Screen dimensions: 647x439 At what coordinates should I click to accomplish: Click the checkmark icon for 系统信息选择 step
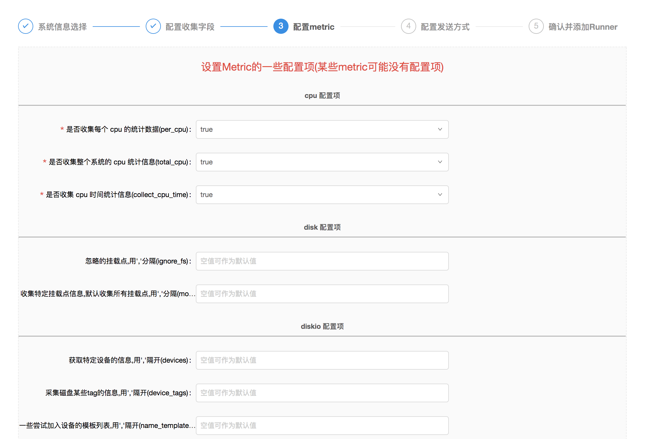click(x=26, y=26)
